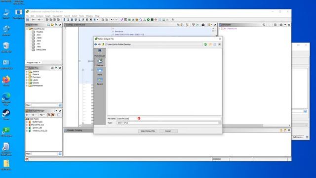Image resolution: width=316 pixels, height=178 pixels.
Task: Click the snapshot camera icon in Listing header
Action: point(203,25)
